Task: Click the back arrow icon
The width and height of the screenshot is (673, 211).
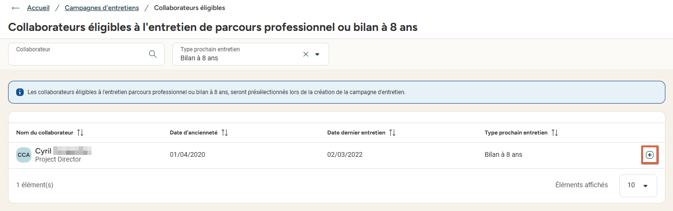Action: (x=16, y=8)
